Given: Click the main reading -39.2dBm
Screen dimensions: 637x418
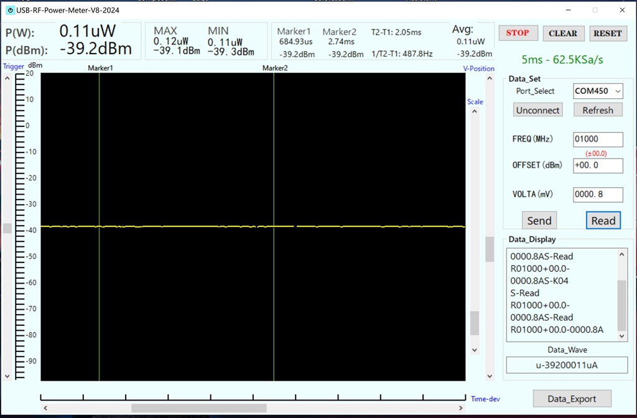Looking at the screenshot, I should coord(95,49).
